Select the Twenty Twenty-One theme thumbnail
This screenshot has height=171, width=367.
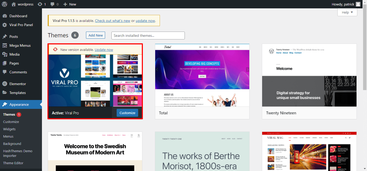[x=202, y=151]
